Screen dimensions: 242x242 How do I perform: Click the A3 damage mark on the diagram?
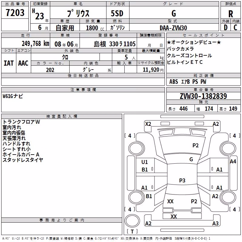pos(215,223)
